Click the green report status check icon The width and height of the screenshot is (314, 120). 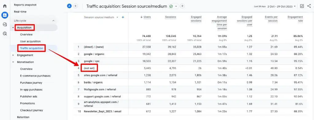pos(171,6)
